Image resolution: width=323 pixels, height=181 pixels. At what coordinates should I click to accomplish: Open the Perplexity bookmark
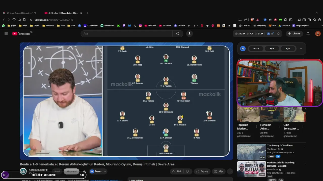coord(260,26)
